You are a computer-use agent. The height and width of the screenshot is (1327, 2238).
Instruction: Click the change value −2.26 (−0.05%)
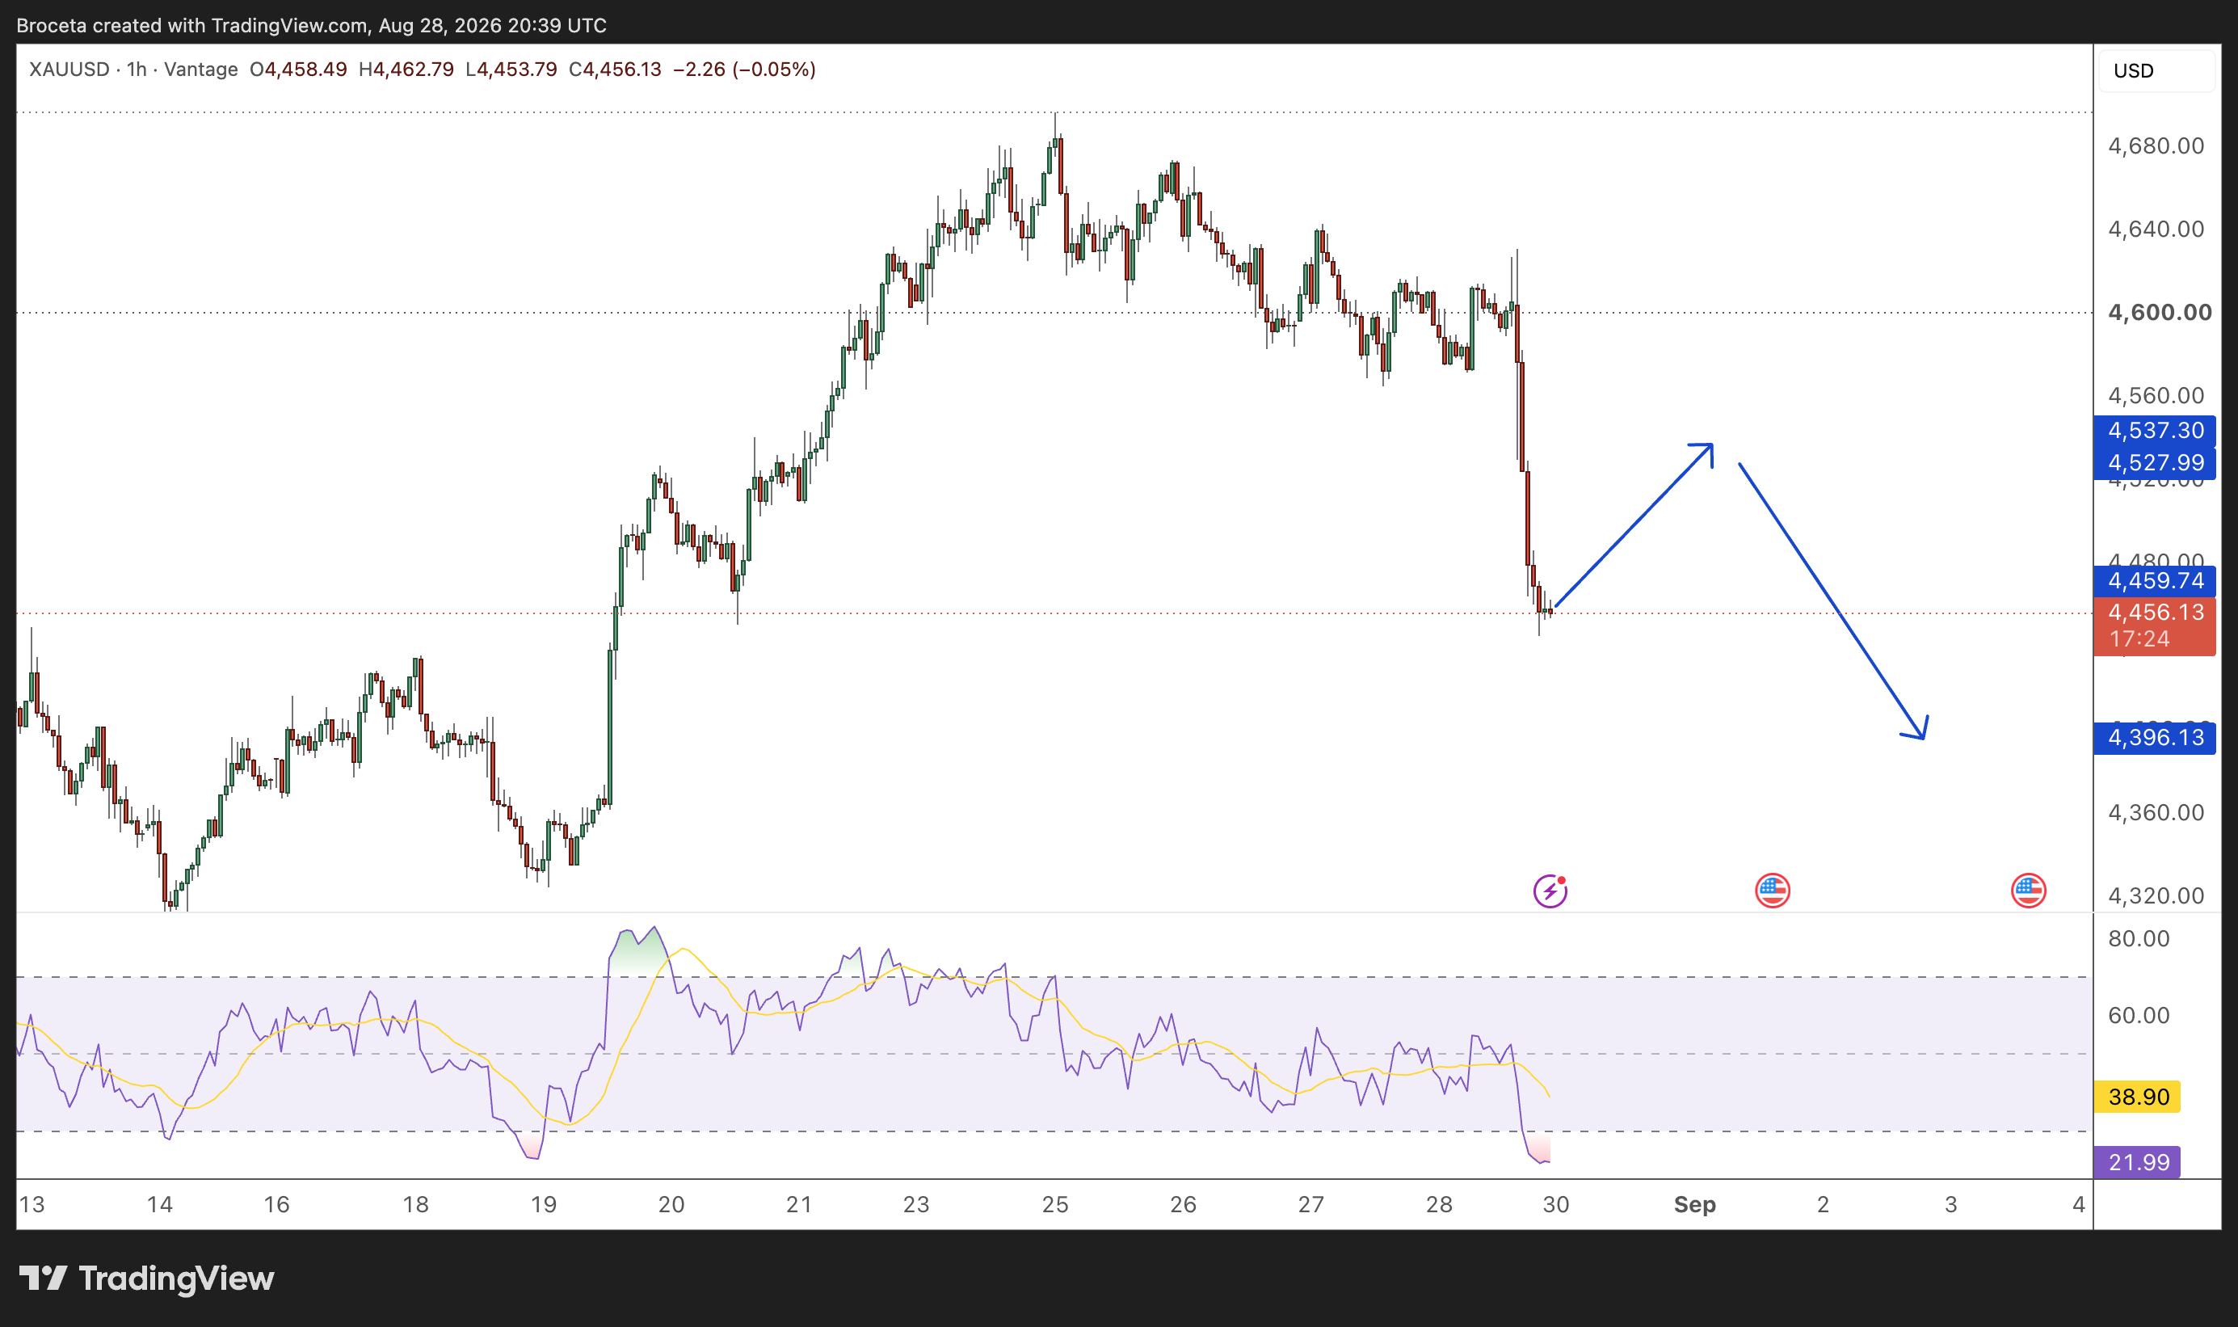coord(744,69)
